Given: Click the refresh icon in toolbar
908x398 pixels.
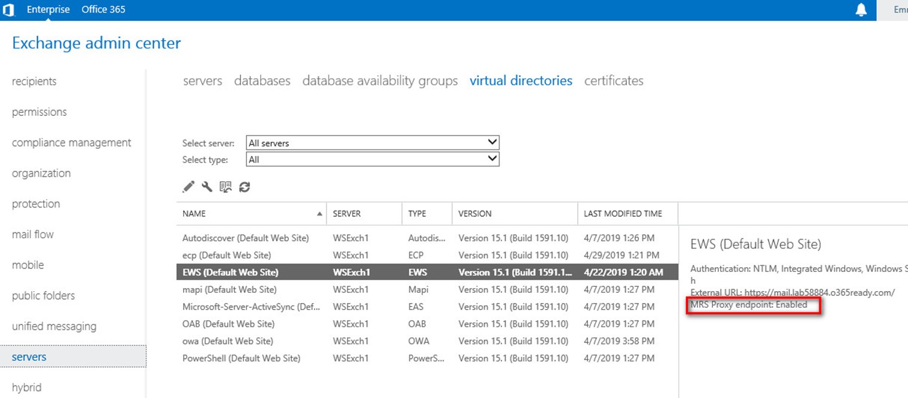Looking at the screenshot, I should 244,187.
